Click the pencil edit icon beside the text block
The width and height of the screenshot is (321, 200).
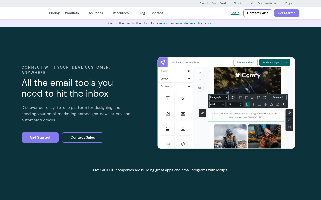203,113
